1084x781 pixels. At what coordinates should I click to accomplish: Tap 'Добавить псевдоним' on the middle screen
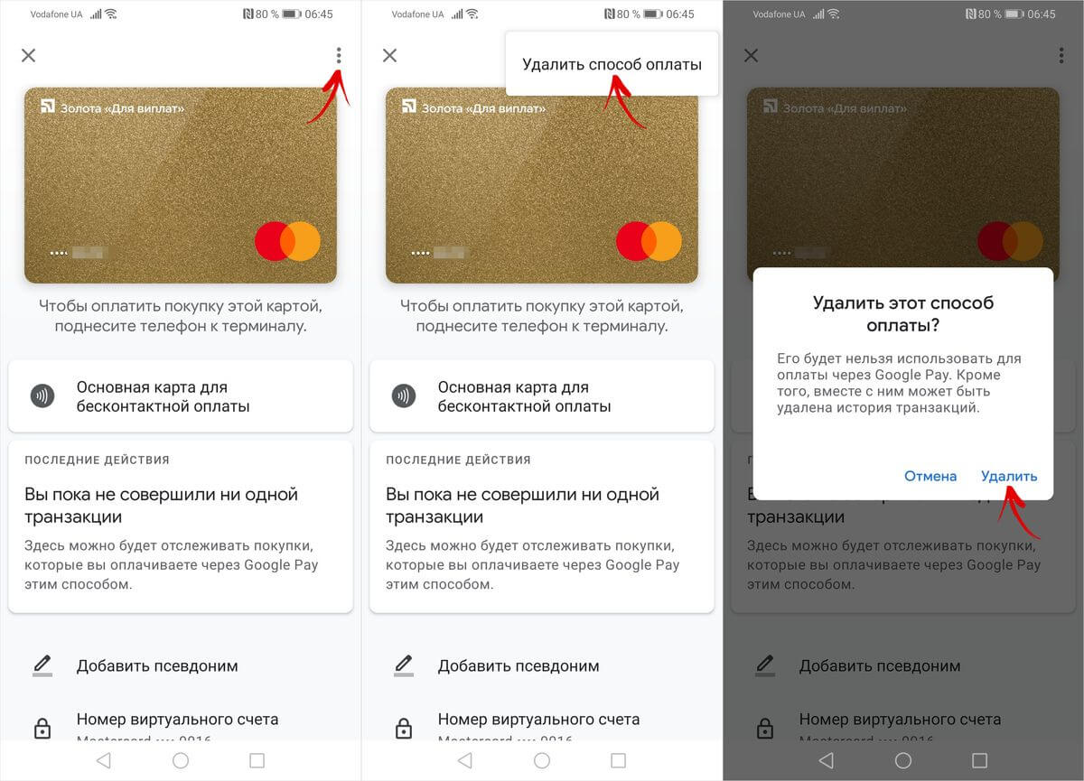tap(519, 666)
